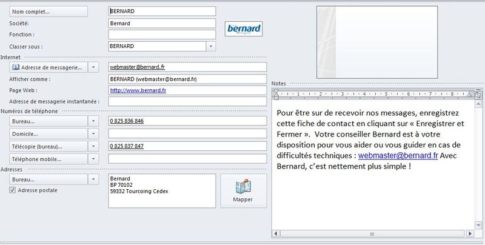Click the Afficher comme field
This screenshot has width=485, height=245.
click(x=187, y=79)
